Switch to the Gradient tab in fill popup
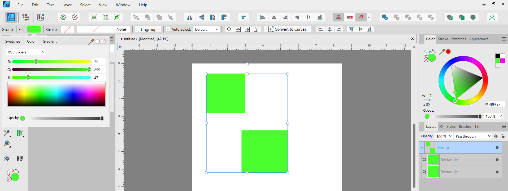Screen dimensions: 508x191 point(50,41)
